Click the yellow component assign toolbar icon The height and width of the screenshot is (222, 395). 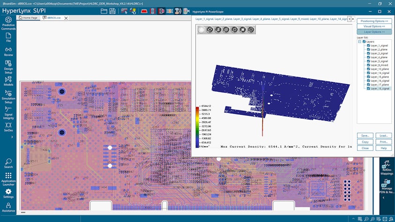click(133, 11)
